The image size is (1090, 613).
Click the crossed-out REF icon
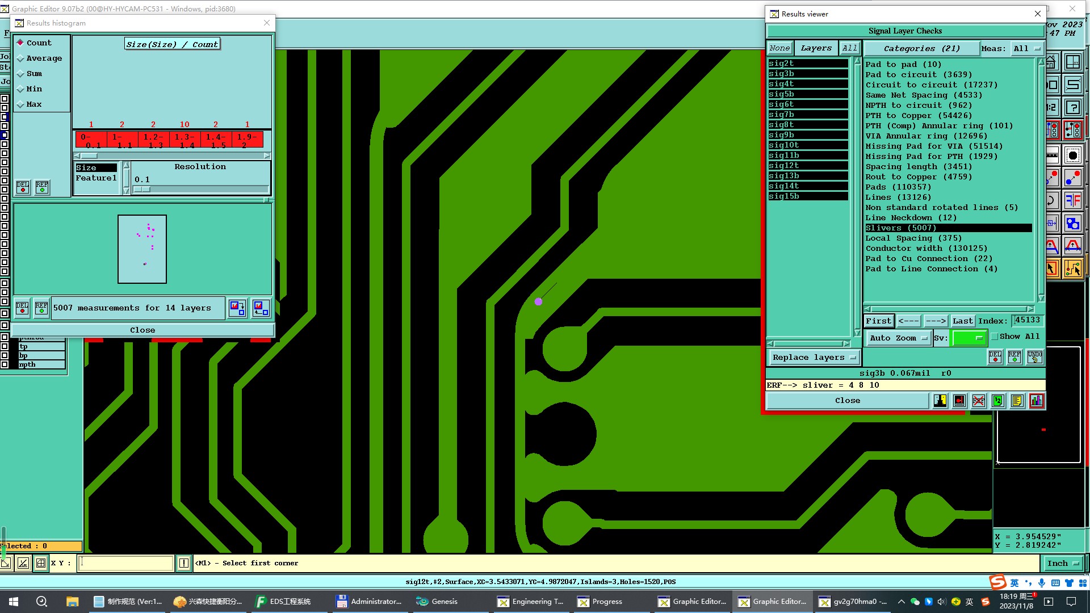coord(978,401)
